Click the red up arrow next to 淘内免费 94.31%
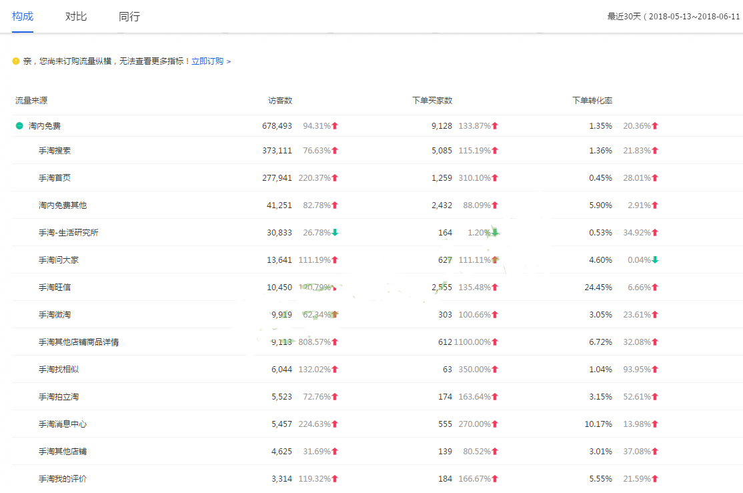Image resolution: width=743 pixels, height=493 pixels. [335, 125]
